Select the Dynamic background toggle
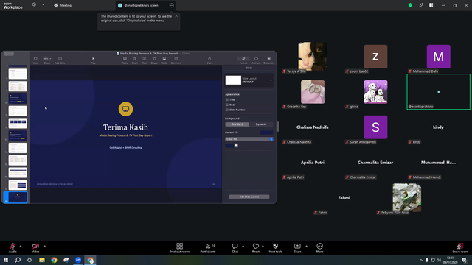Image resolution: width=472 pixels, height=265 pixels. [261, 124]
